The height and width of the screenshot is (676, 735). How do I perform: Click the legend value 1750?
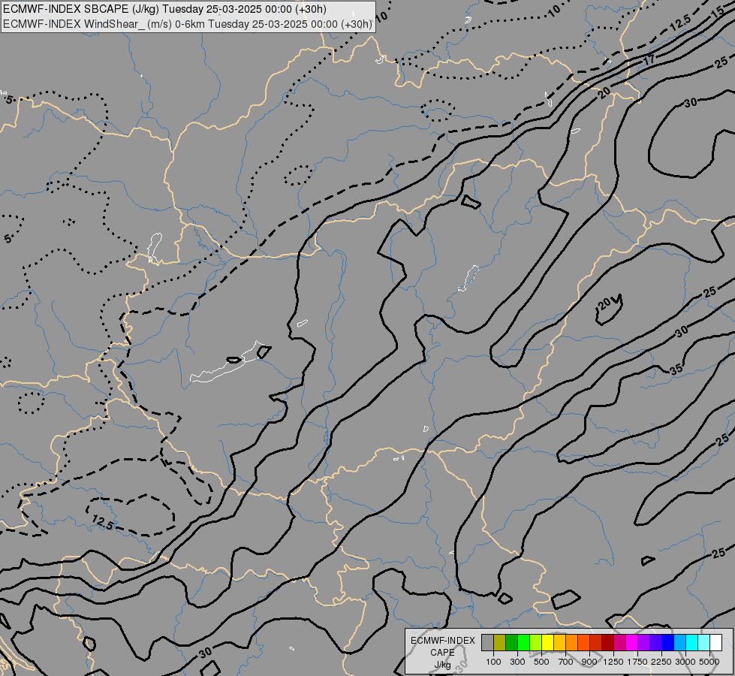click(637, 662)
